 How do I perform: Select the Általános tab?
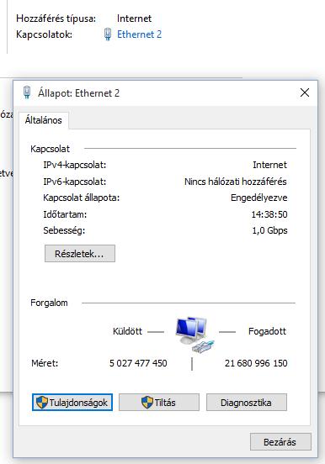44,120
